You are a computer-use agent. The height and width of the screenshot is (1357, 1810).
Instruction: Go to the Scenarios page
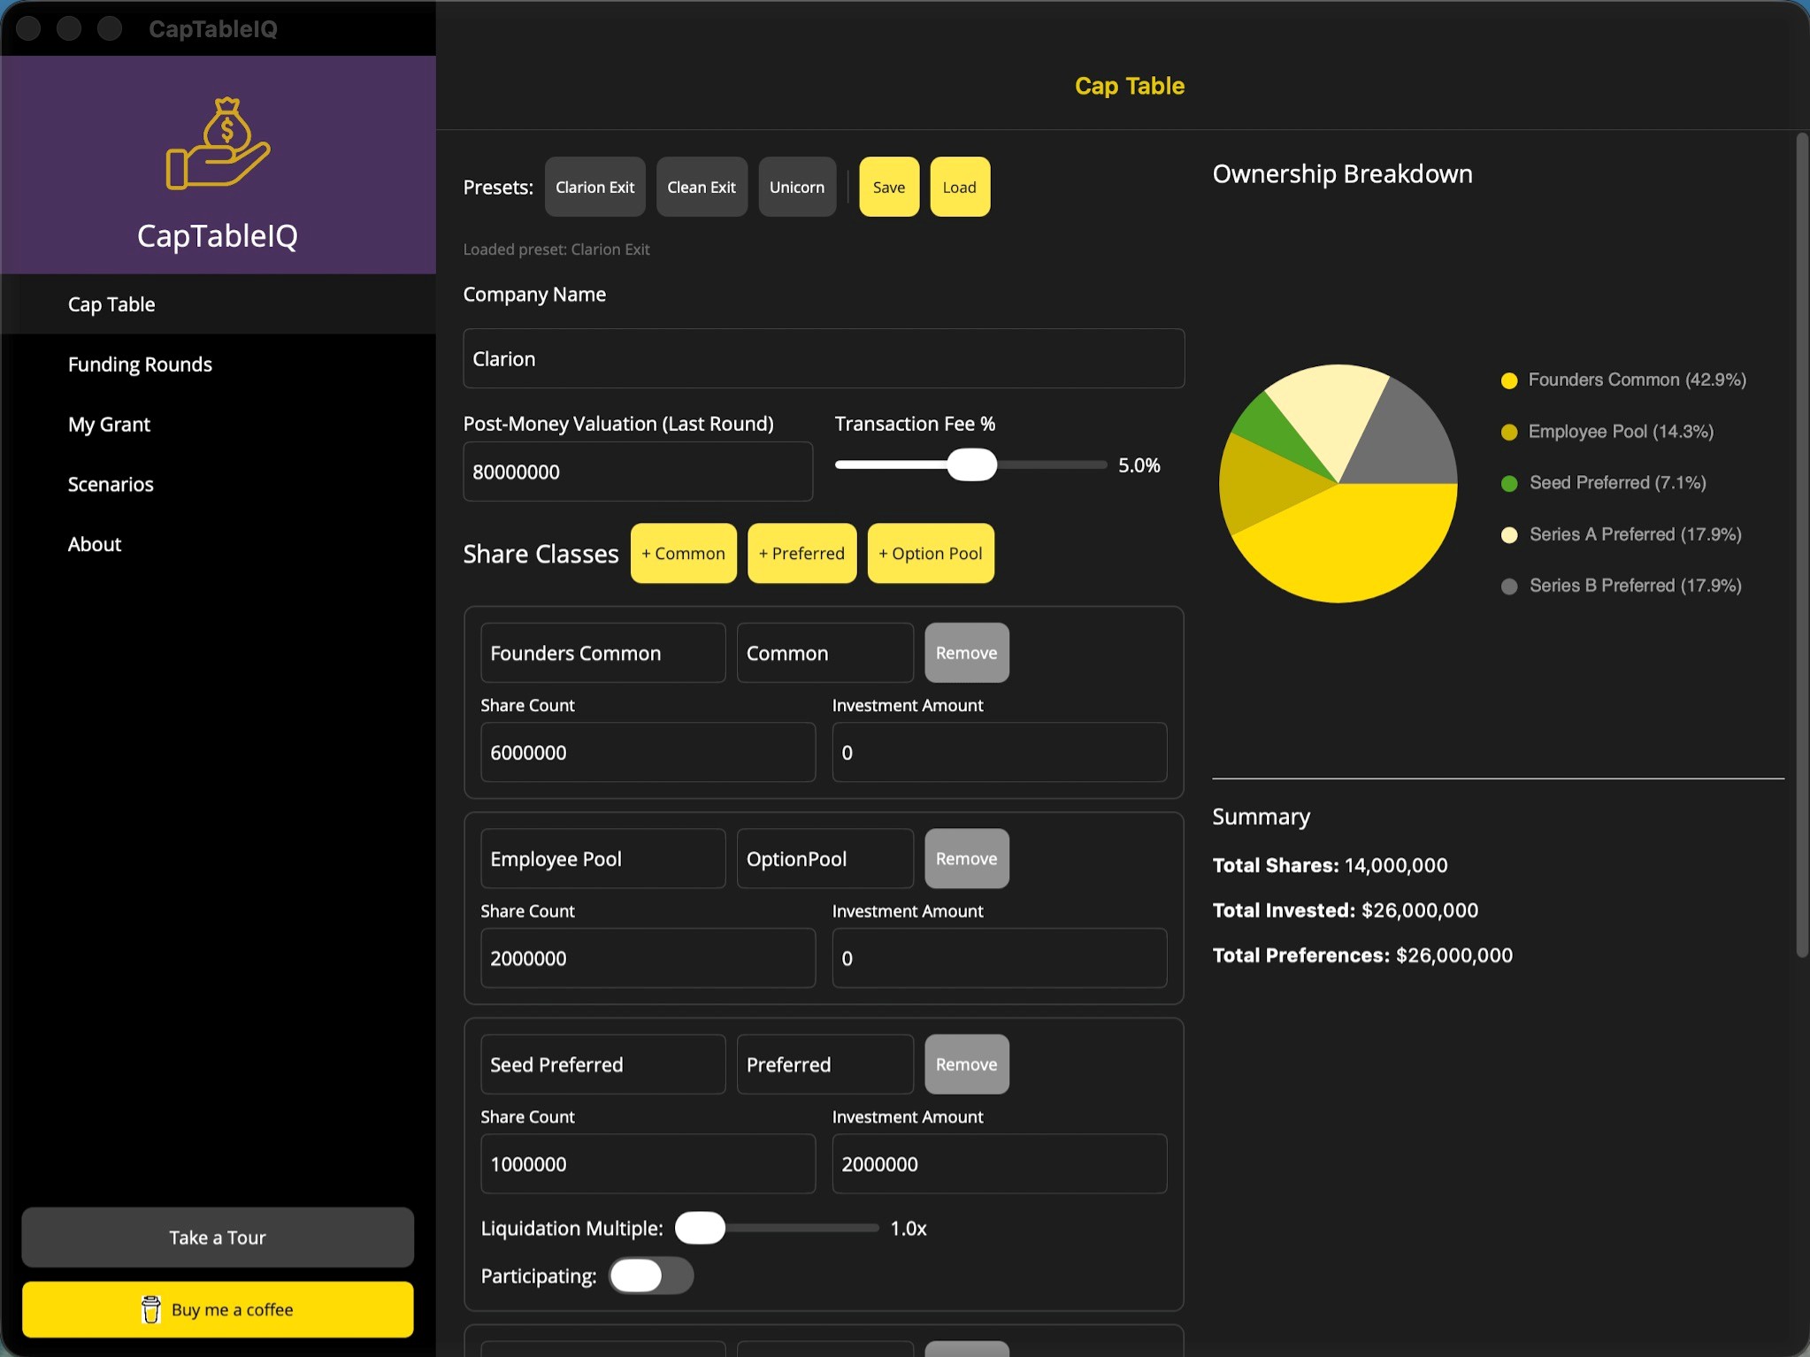[111, 484]
